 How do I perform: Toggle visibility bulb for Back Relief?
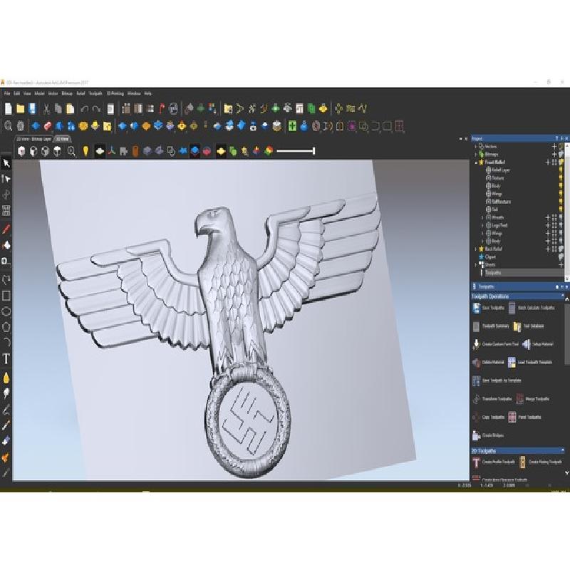pos(561,249)
